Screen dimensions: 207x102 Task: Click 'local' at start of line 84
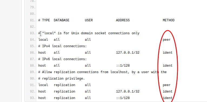[x=43, y=40]
